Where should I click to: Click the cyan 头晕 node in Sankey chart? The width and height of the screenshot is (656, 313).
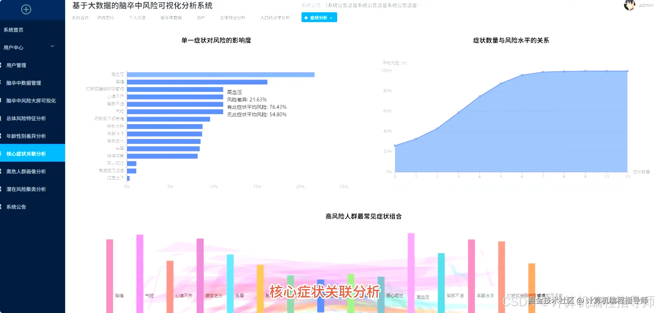point(230,283)
